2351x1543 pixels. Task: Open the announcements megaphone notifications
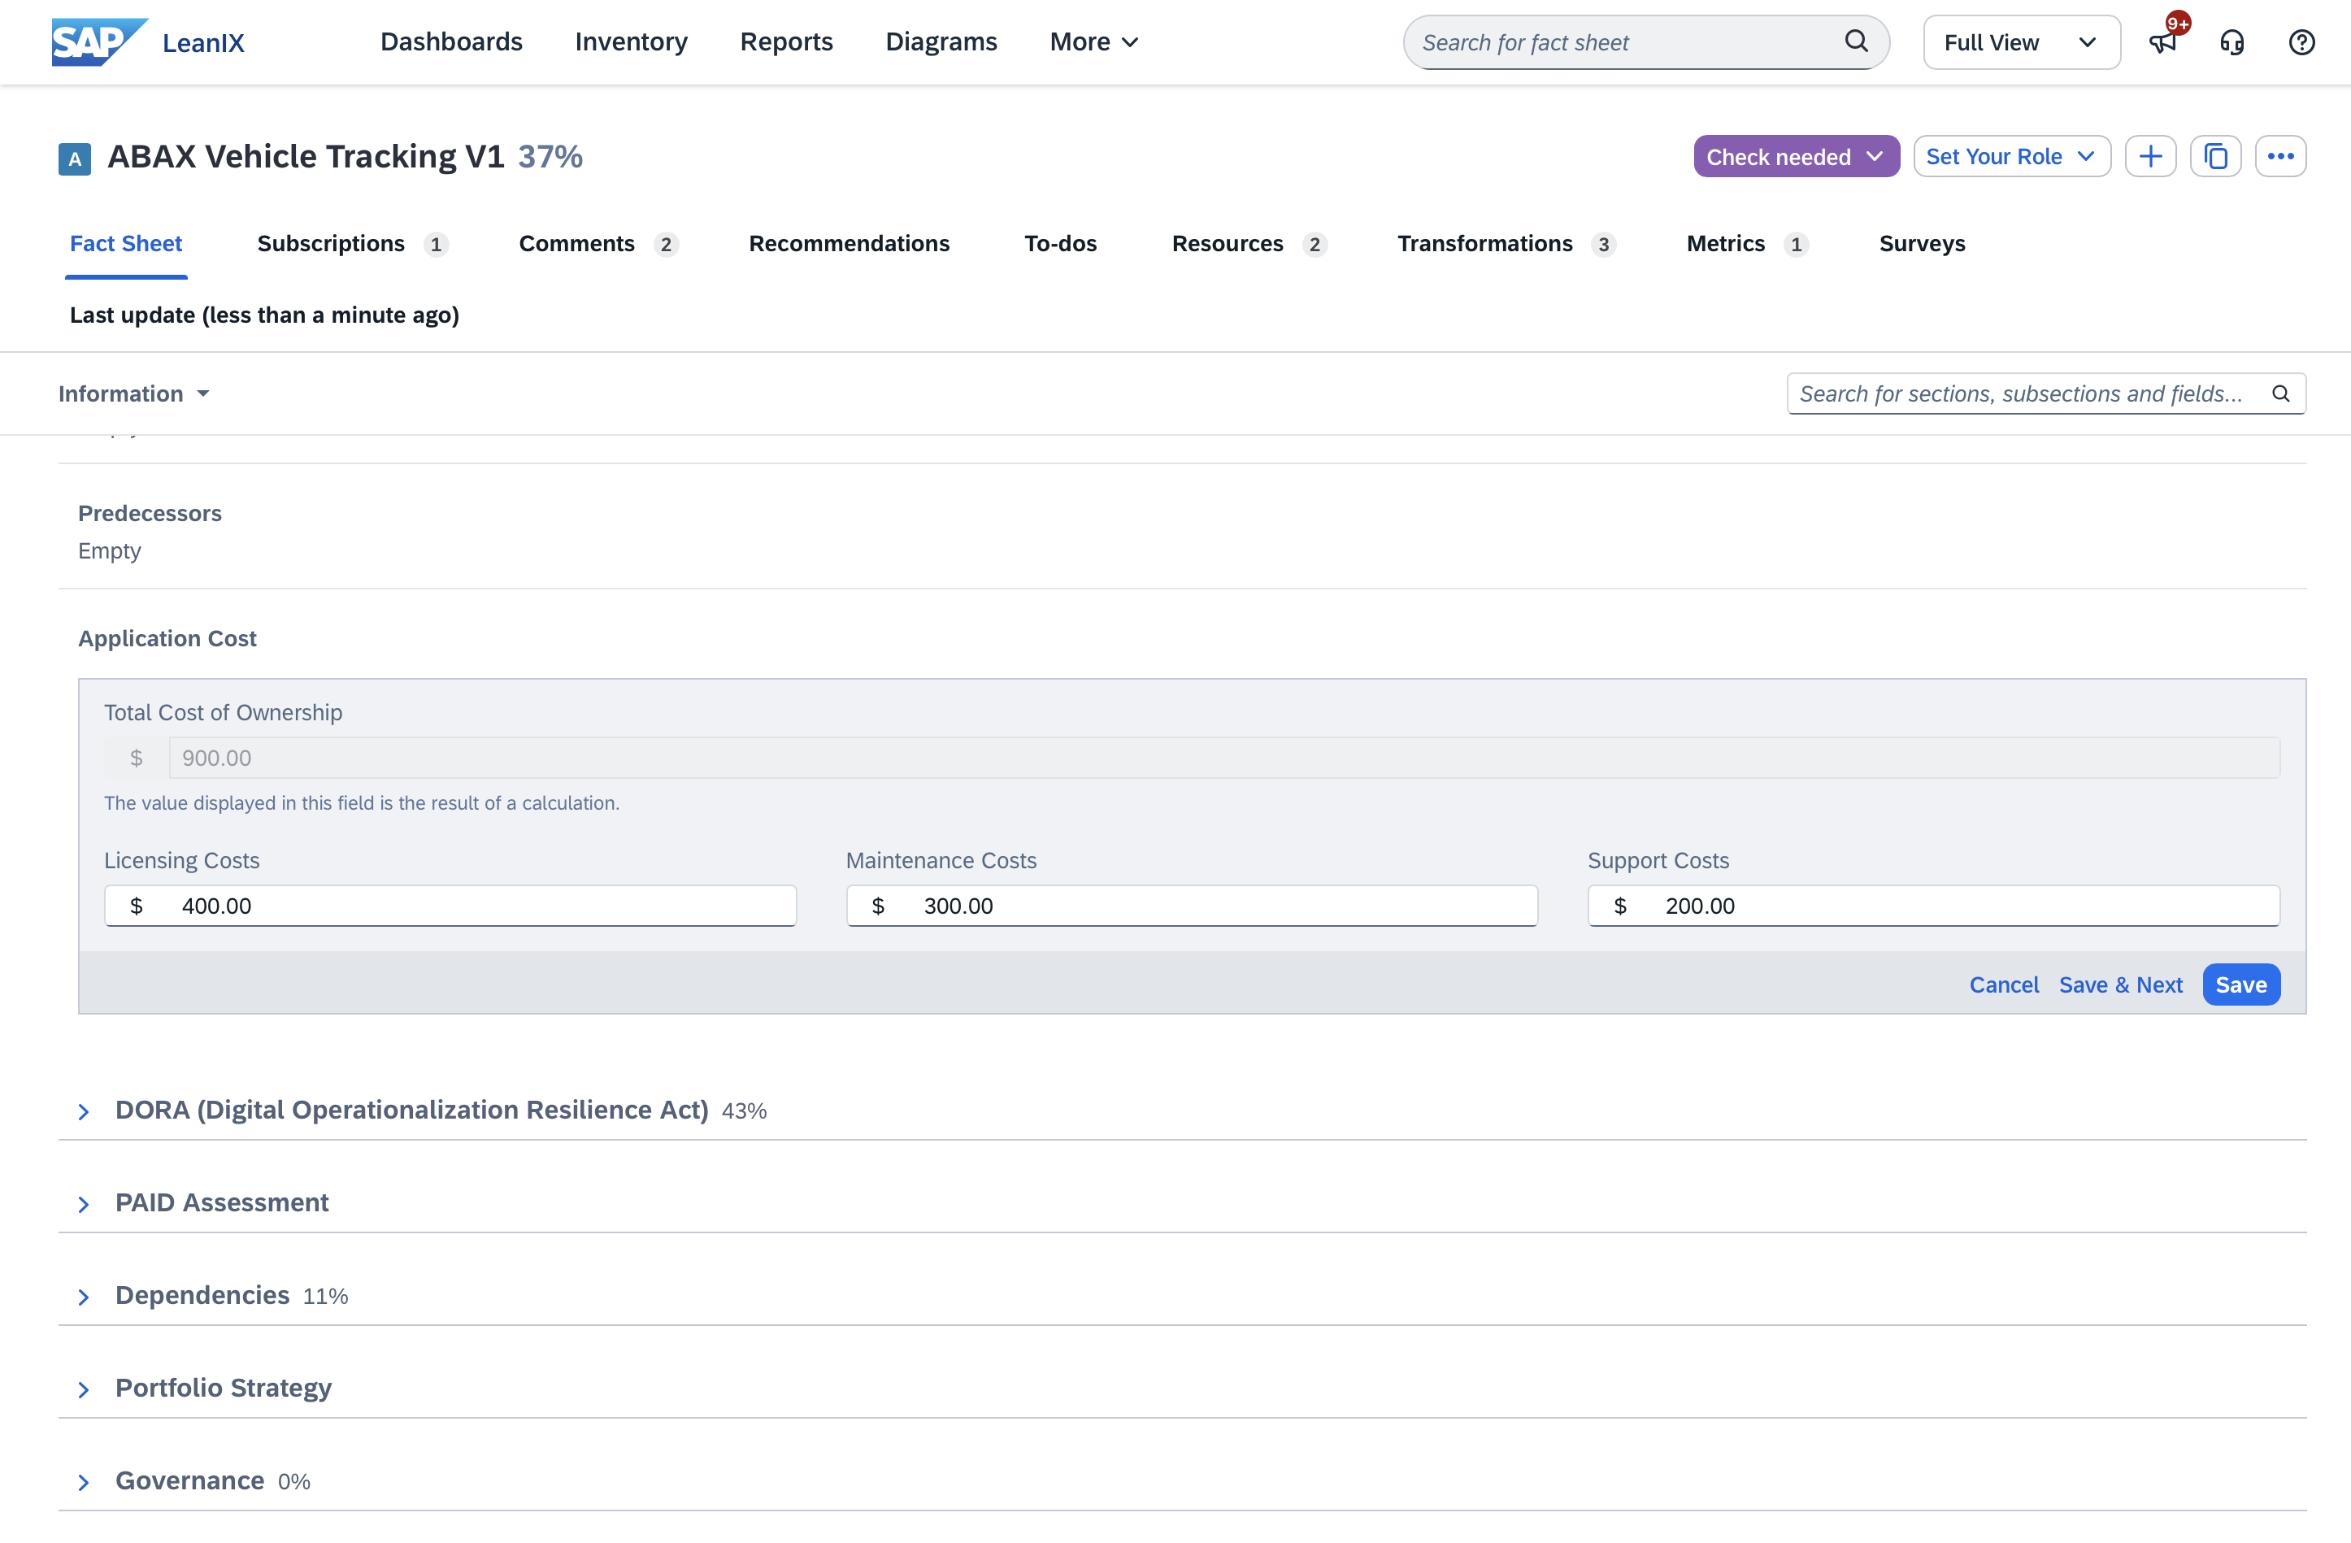click(2163, 41)
